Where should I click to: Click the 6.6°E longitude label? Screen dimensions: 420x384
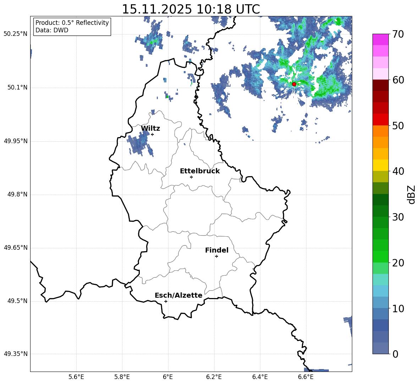tap(306, 377)
